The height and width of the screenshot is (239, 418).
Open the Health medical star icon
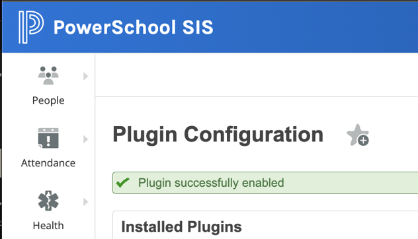[48, 201]
